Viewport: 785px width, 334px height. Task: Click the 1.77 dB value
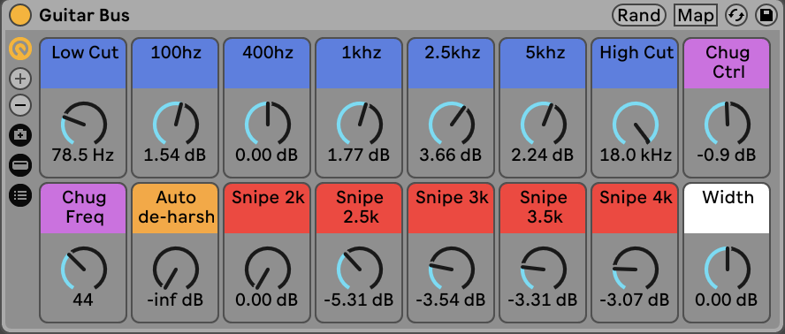[x=360, y=156]
